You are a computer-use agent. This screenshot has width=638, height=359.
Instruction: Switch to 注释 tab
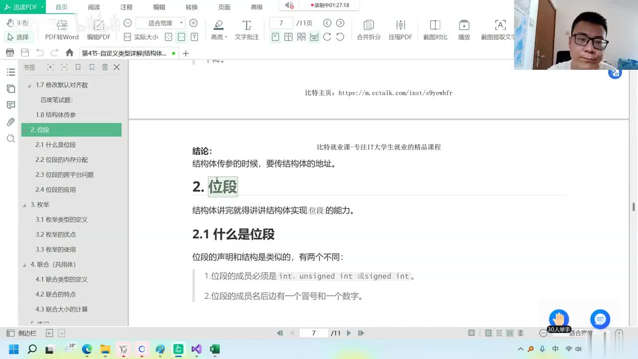click(127, 7)
